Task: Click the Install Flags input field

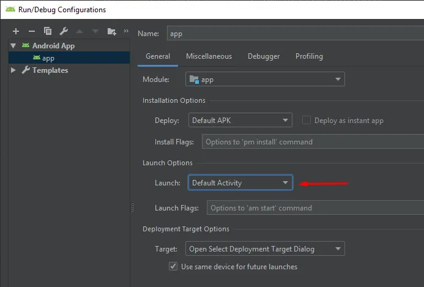Action: pos(312,142)
